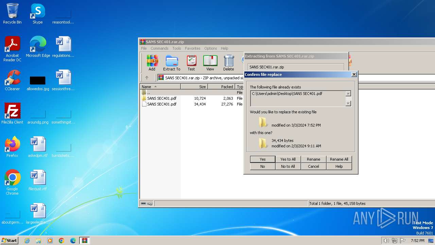Click the up-one-level arrow in WinRAR
435x245 pixels.
point(147,78)
